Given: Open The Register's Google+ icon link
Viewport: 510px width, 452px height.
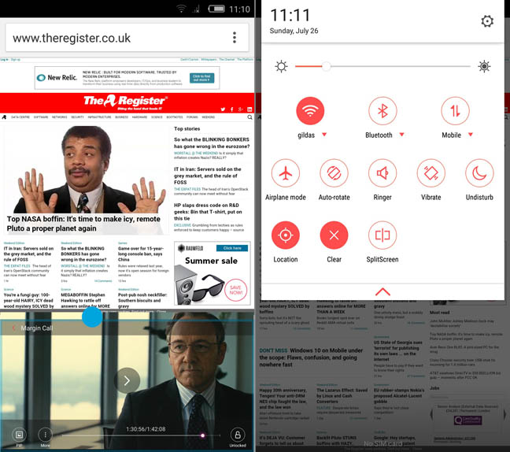Looking at the screenshot, I should 240,109.
